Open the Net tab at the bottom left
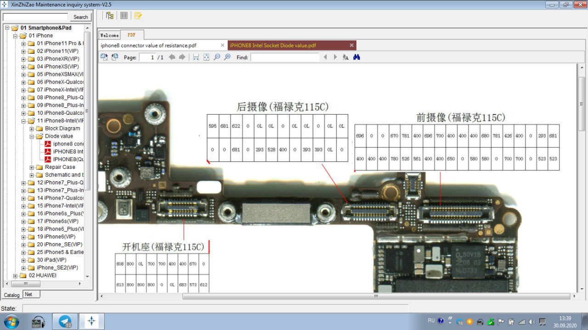 click(31, 294)
